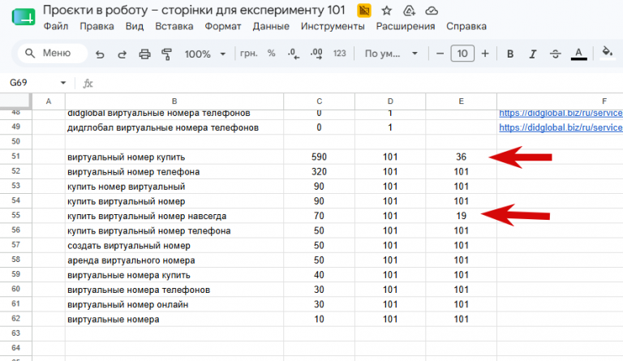Toggle italic formatting
The height and width of the screenshot is (361, 623).
pyautogui.click(x=532, y=54)
